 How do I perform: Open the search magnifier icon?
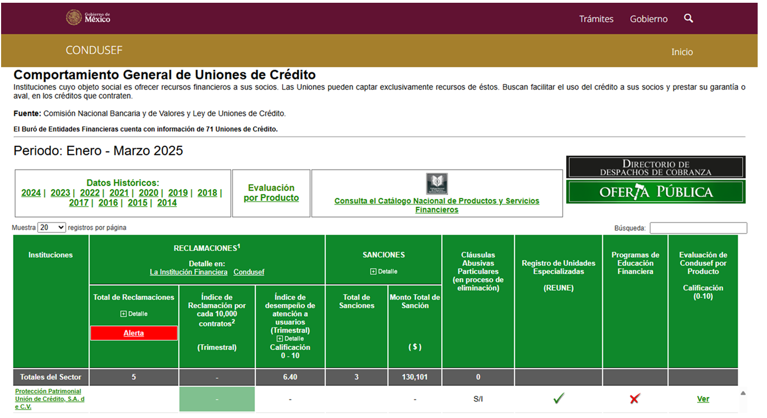[688, 19]
